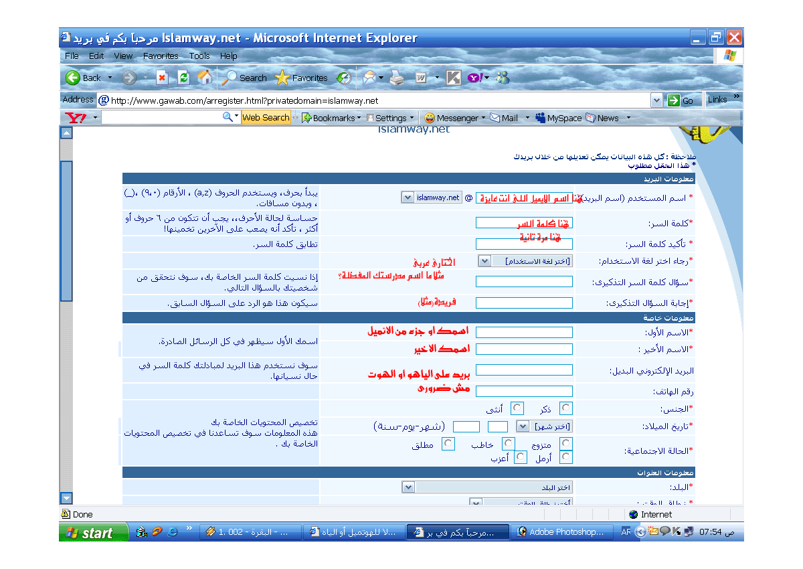Click the username (اسم المستخدم) input field
Screen dimensions: 803x569
(x=524, y=197)
